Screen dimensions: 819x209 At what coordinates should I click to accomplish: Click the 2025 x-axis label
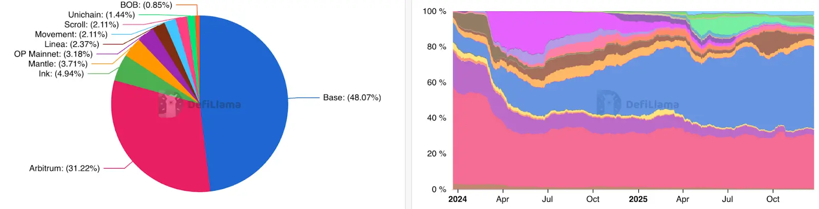point(638,199)
